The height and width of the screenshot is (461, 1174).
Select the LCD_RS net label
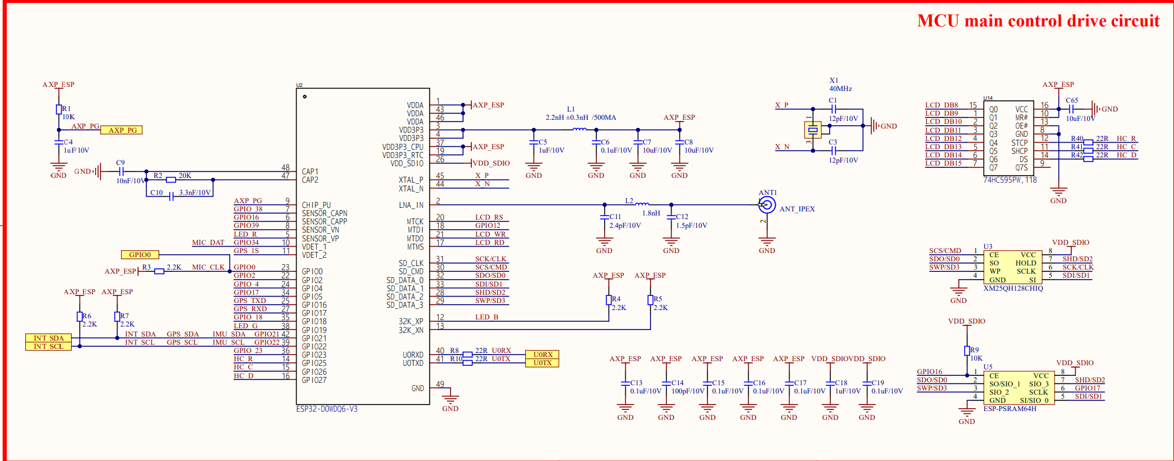pyautogui.click(x=489, y=217)
